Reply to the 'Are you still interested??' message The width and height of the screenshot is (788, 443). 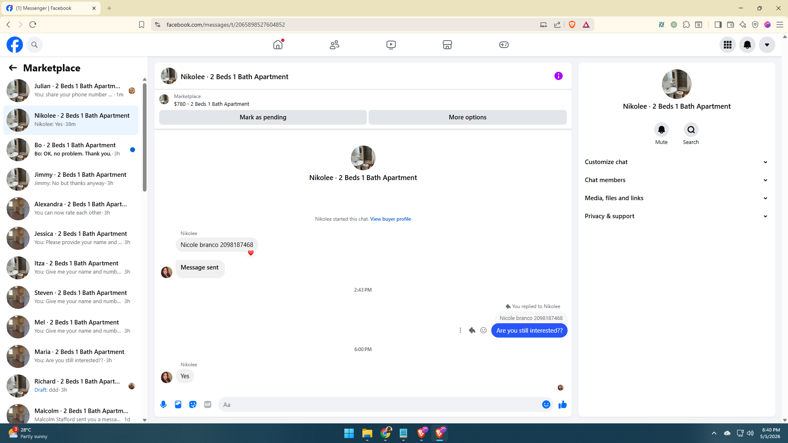pos(472,330)
